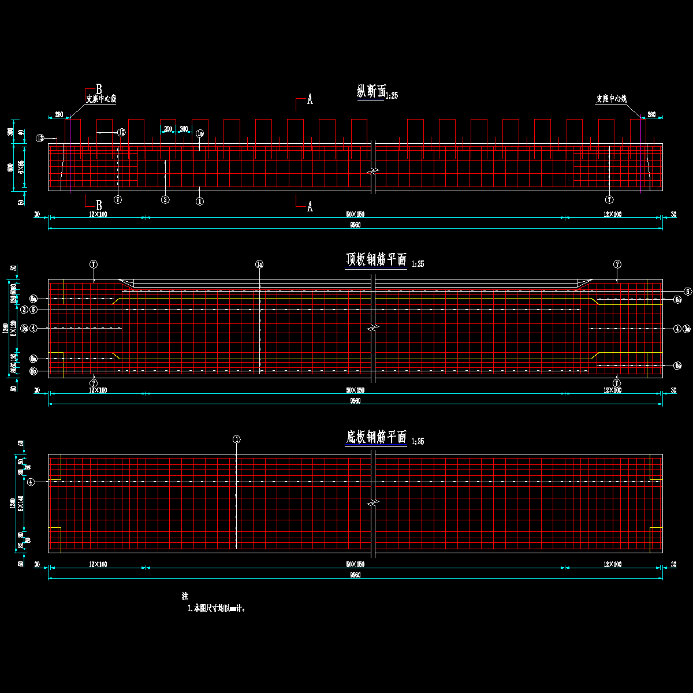The width and height of the screenshot is (693, 693).
Task: Select rebar callout bubble 10 in longitudinal section
Action: tap(121, 132)
